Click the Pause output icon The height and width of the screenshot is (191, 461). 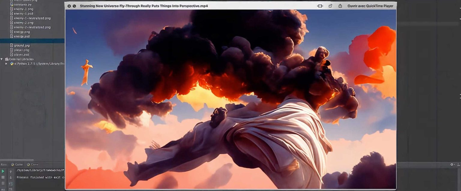3,183
